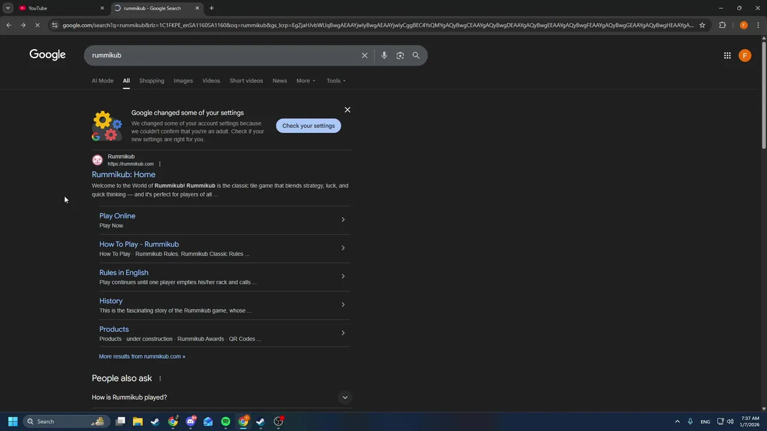Close the YouTube tab
The width and height of the screenshot is (767, 431).
click(102, 8)
